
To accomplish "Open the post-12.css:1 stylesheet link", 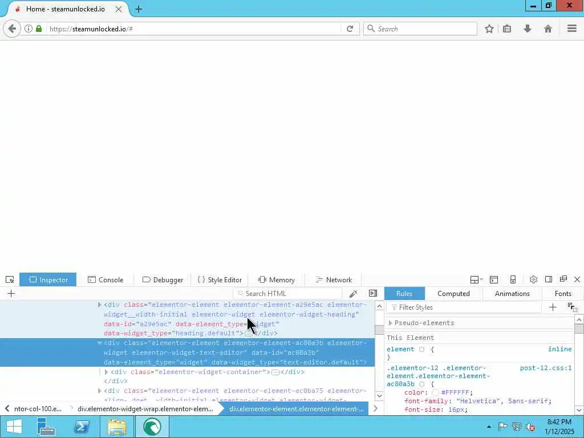I will coord(546,368).
